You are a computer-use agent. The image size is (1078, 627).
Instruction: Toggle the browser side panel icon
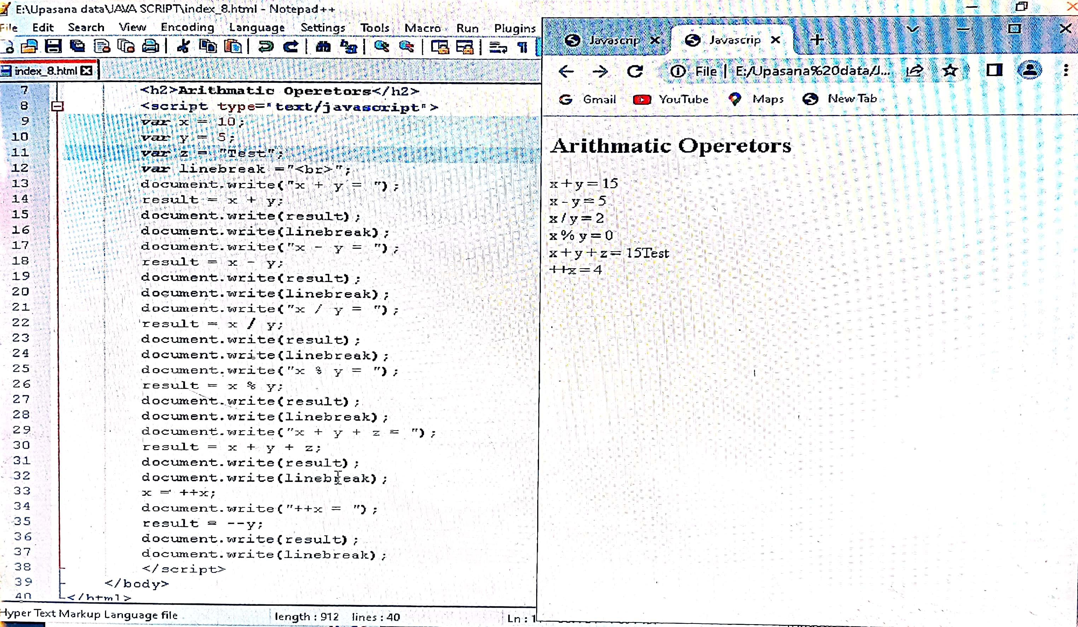(994, 70)
